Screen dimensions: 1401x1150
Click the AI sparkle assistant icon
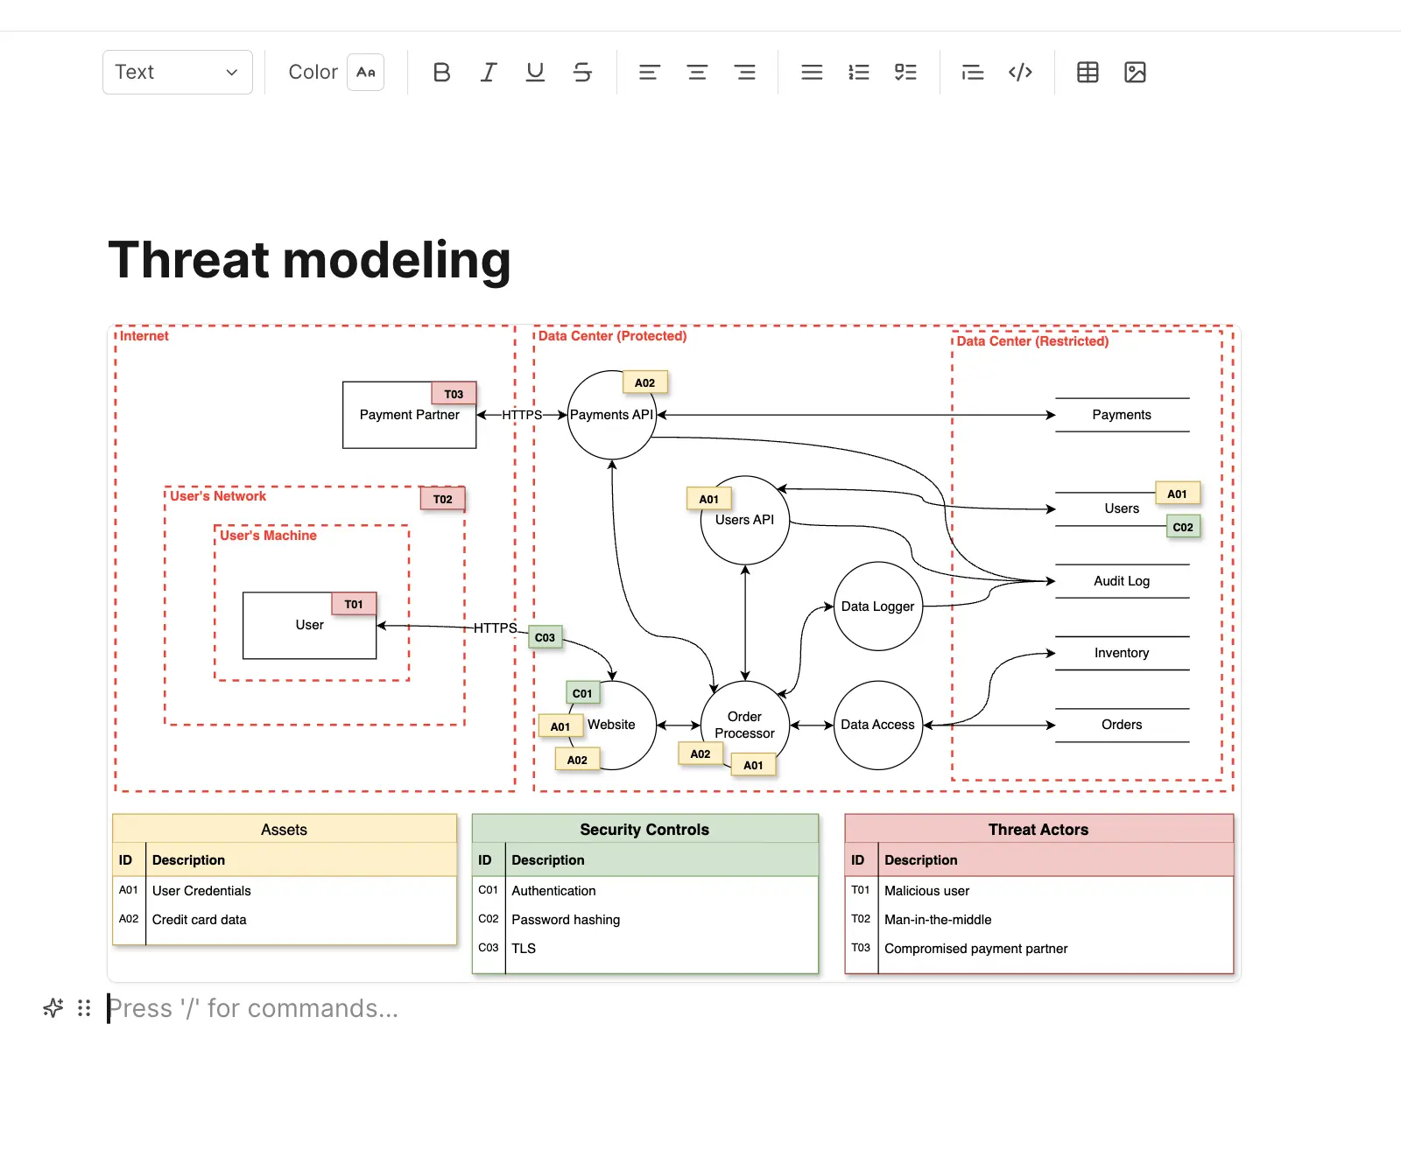pyautogui.click(x=53, y=1008)
